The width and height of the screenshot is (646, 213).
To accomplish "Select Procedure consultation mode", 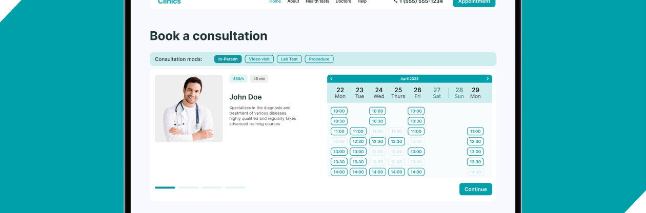I will (x=319, y=59).
